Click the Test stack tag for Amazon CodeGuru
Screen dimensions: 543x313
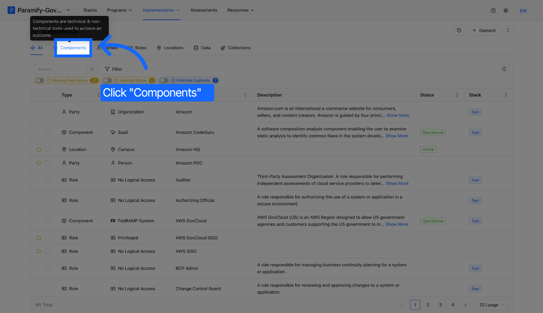475,133
